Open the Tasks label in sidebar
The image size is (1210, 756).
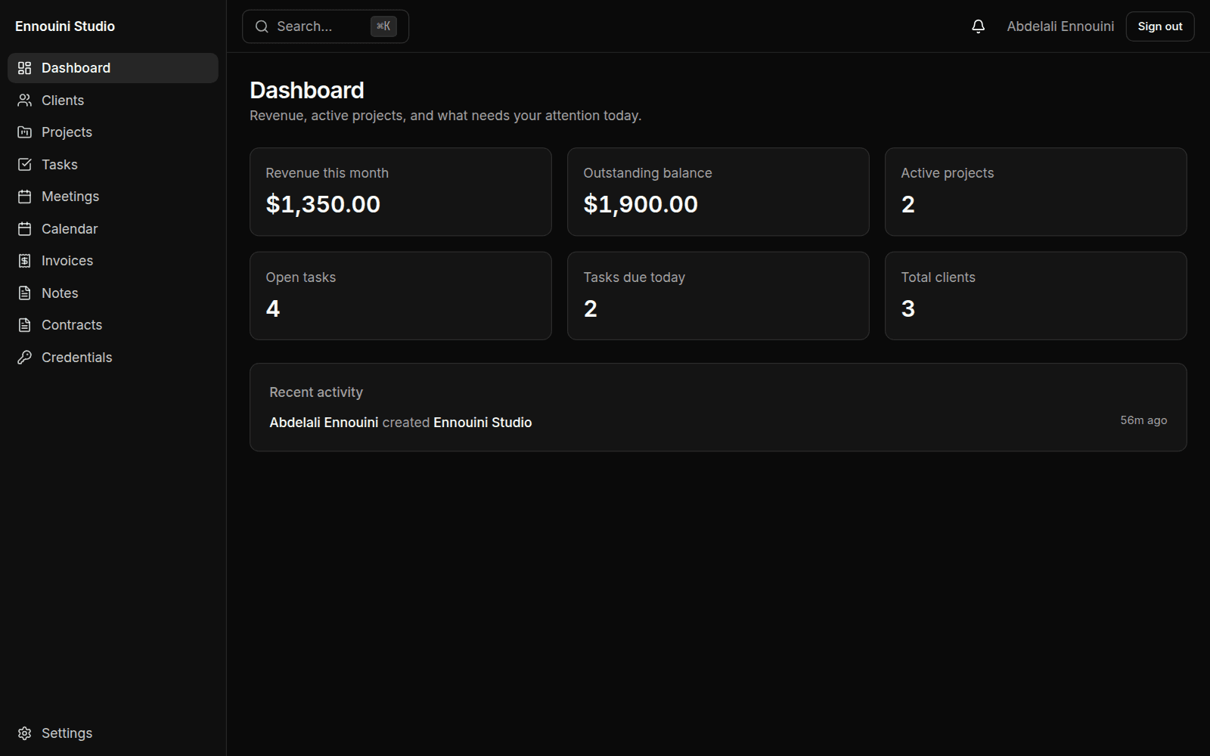point(60,165)
